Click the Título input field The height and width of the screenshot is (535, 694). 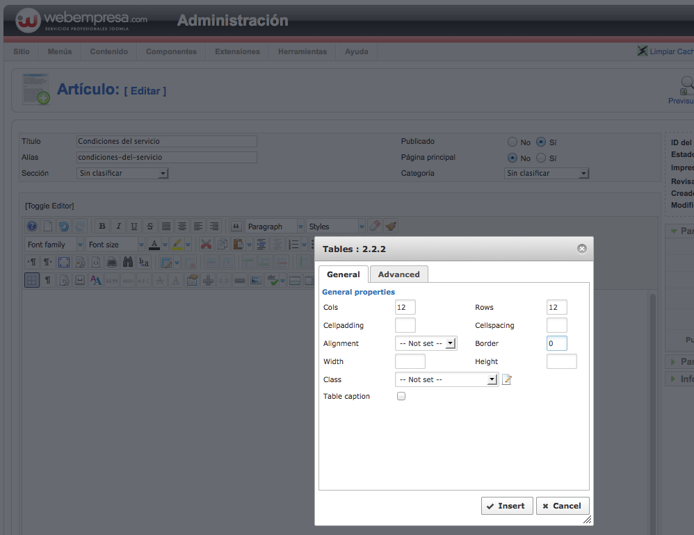click(167, 141)
